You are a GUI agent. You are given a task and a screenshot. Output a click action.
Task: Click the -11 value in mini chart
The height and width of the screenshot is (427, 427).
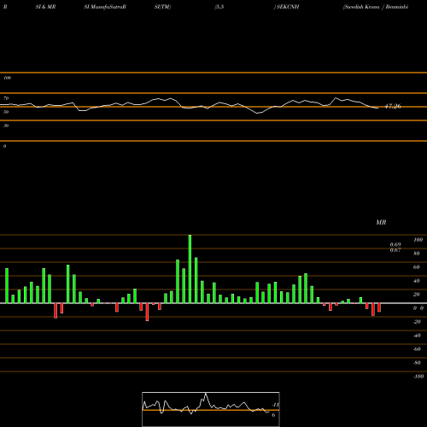[275, 405]
